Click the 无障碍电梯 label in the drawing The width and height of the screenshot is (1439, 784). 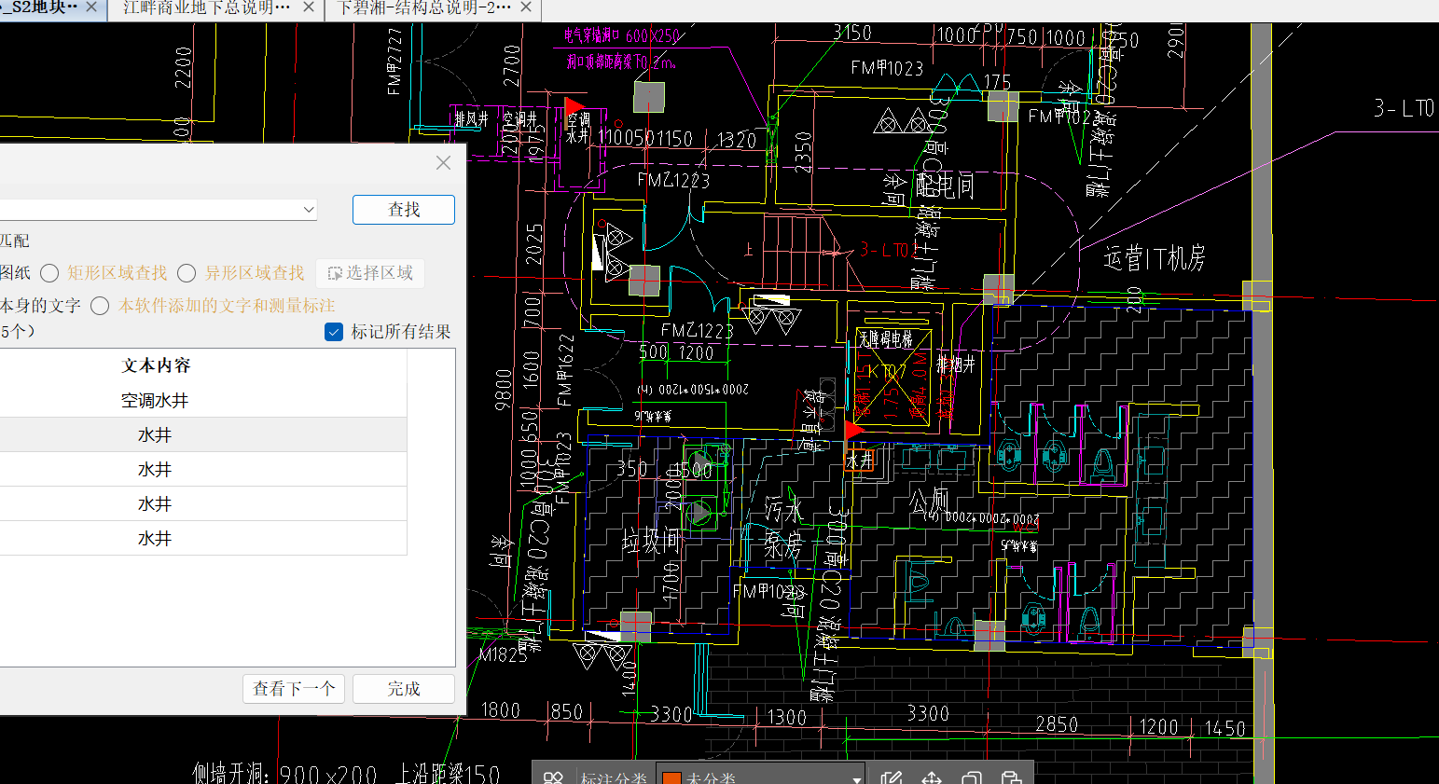(x=886, y=339)
